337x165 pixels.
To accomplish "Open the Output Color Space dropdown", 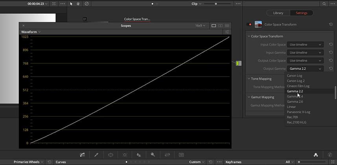I will tap(305, 60).
